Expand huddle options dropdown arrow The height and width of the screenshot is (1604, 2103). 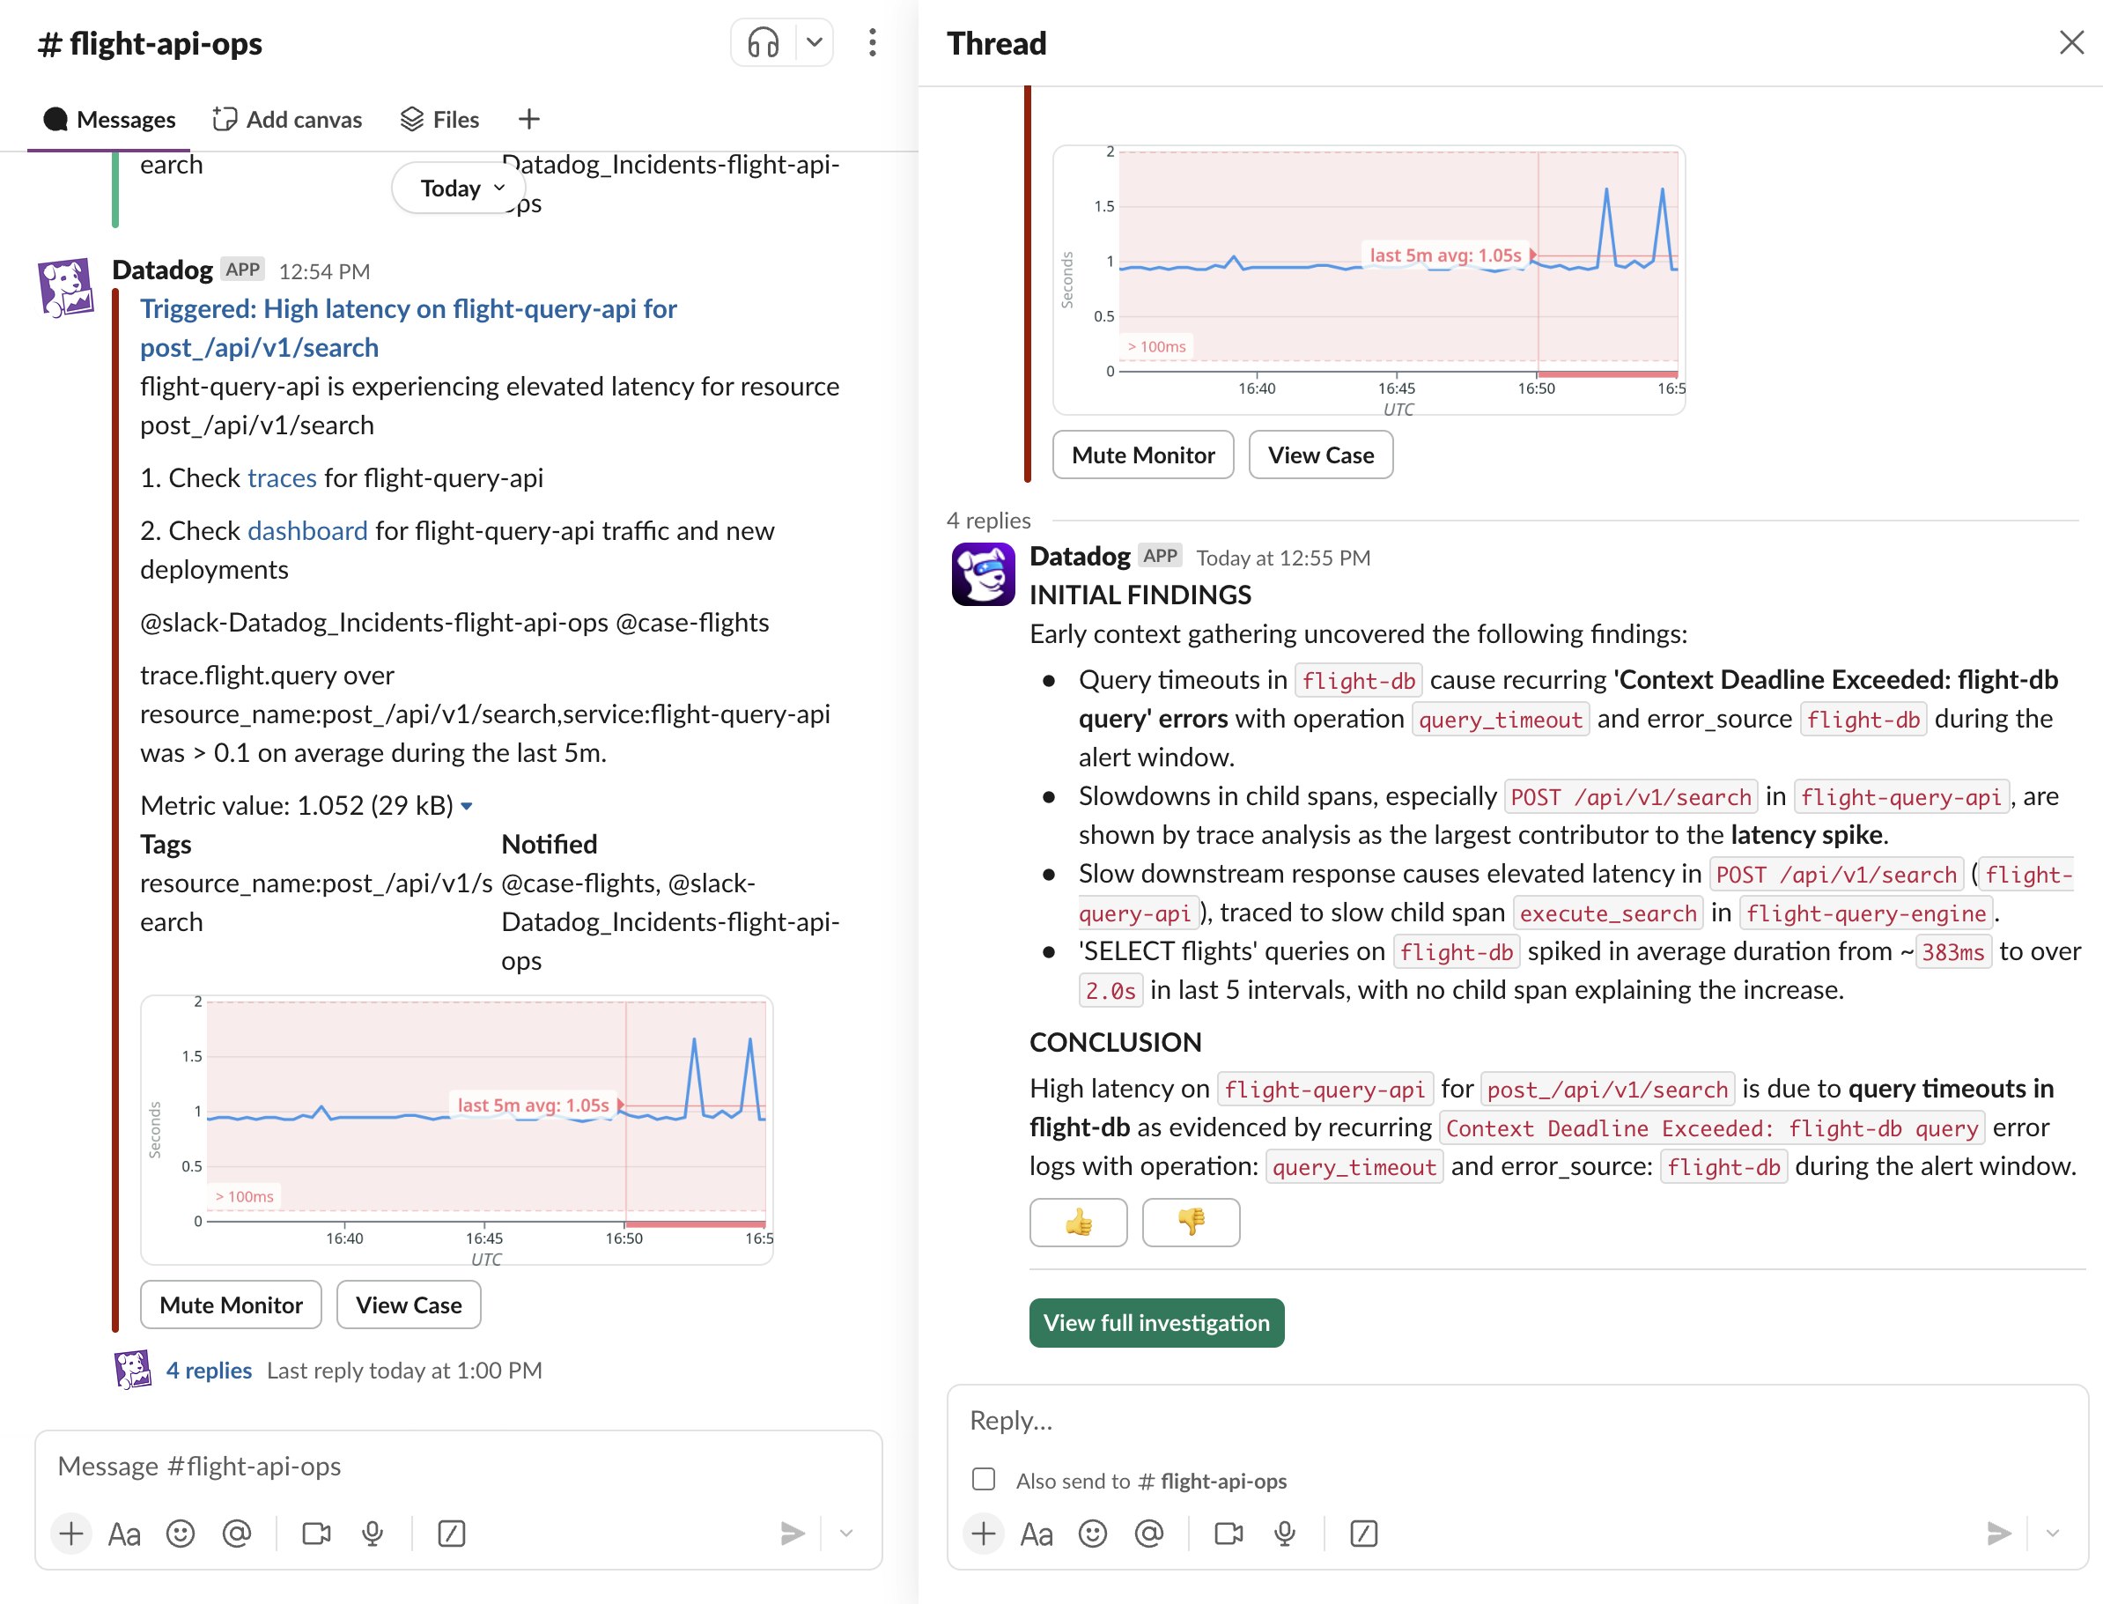[815, 43]
